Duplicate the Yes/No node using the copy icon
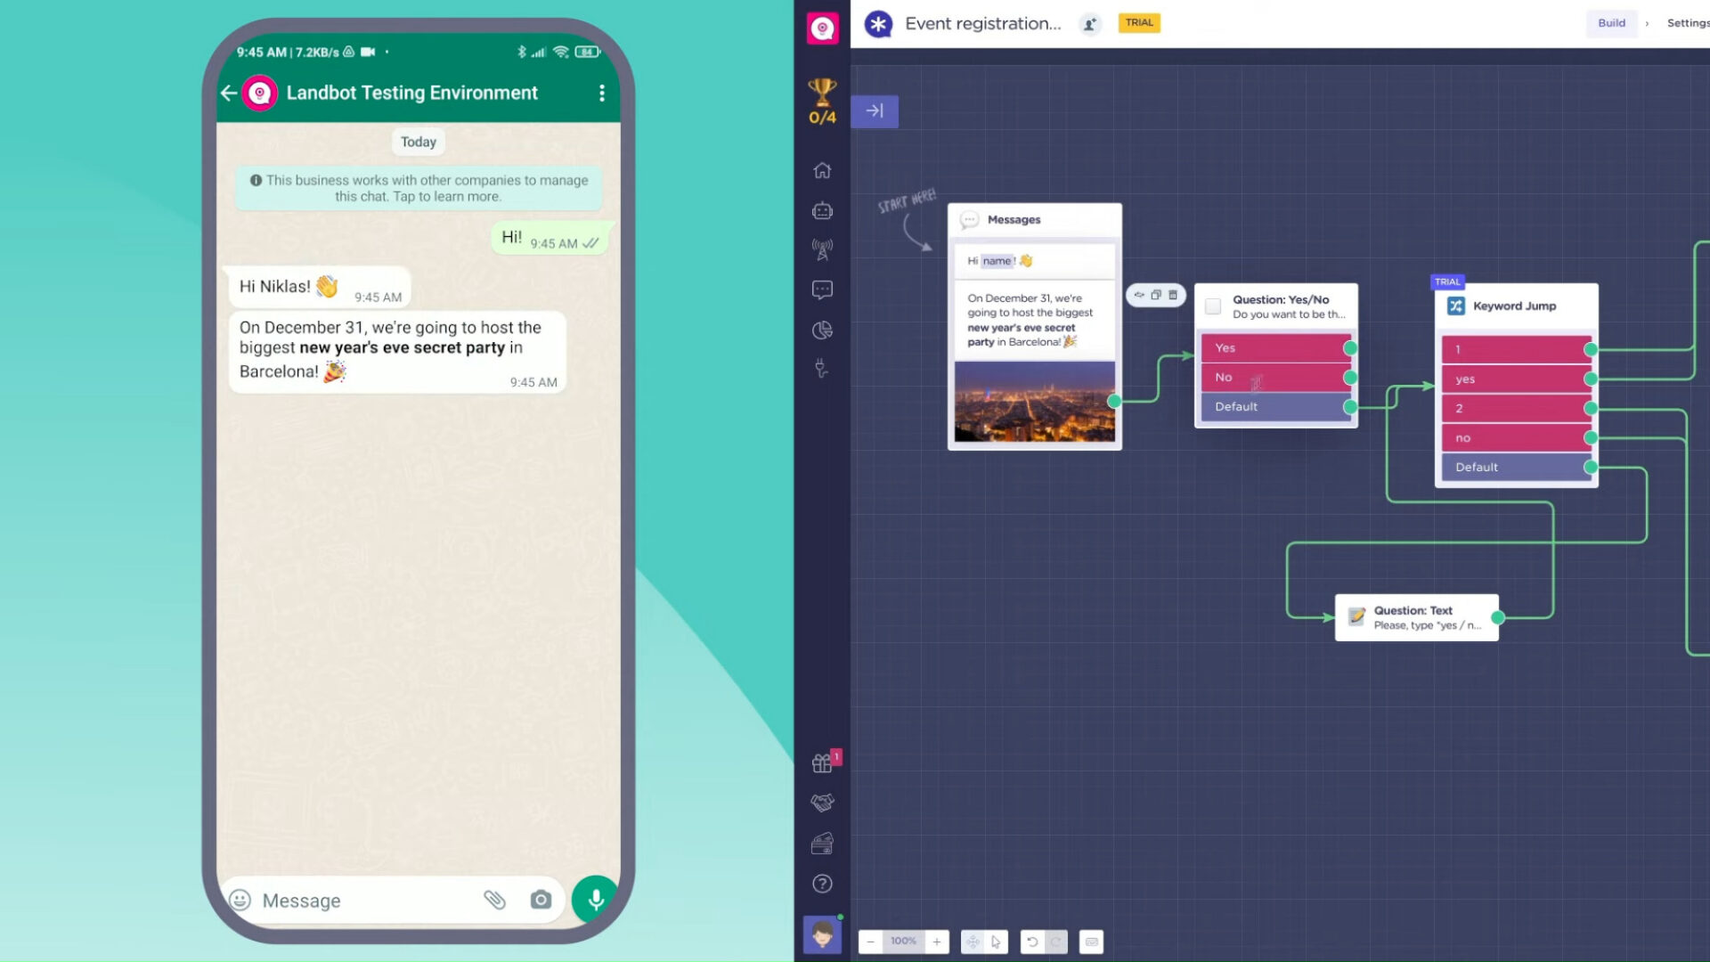 click(1156, 295)
